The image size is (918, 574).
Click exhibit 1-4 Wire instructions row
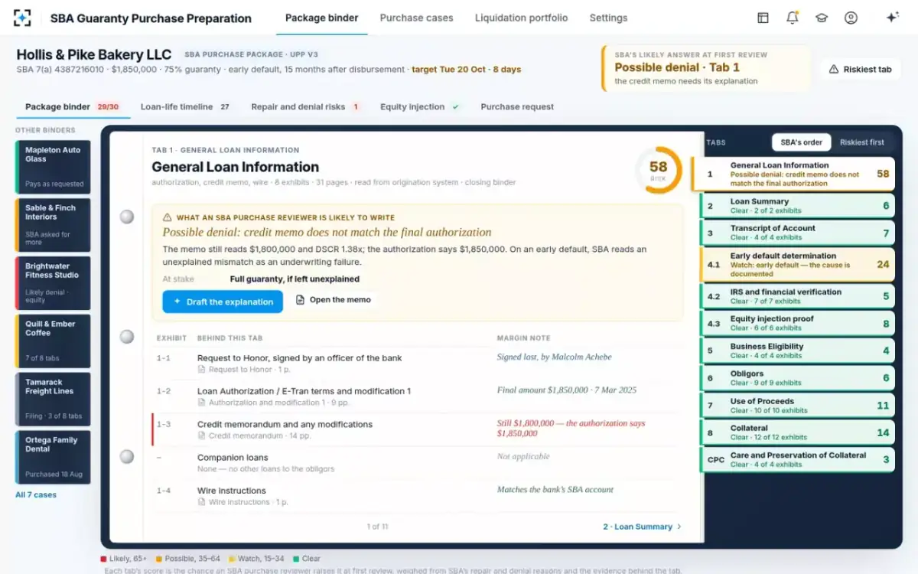coord(416,496)
